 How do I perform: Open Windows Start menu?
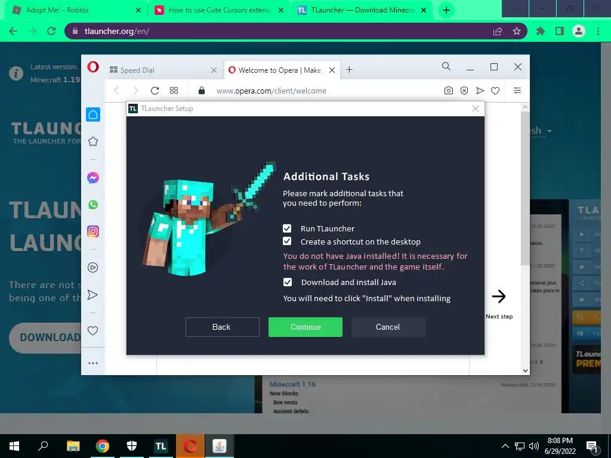(14, 446)
